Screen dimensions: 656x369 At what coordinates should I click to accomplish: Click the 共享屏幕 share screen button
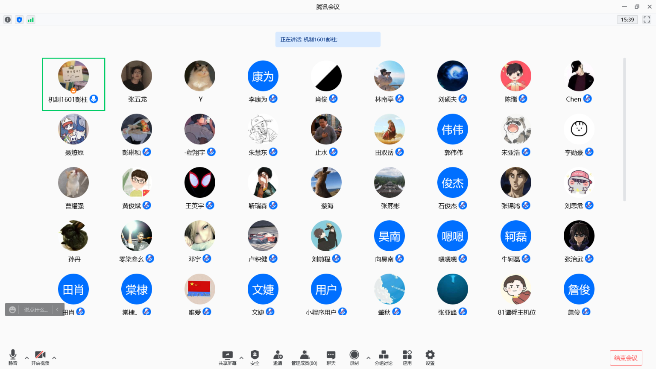click(227, 357)
